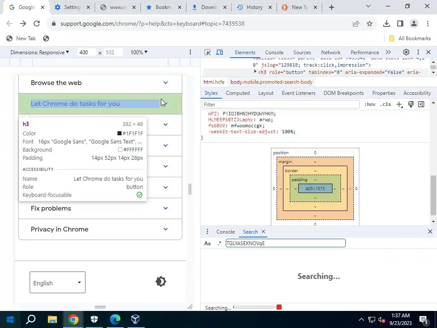Expand the Fix problems section
The height and width of the screenshot is (328, 437).
coord(100,208)
